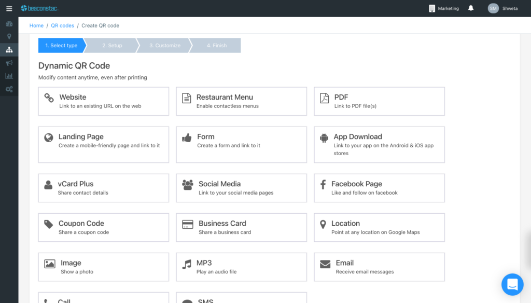The width and height of the screenshot is (531, 303).
Task: Click 'Receive email messages' description
Action: [365, 272]
